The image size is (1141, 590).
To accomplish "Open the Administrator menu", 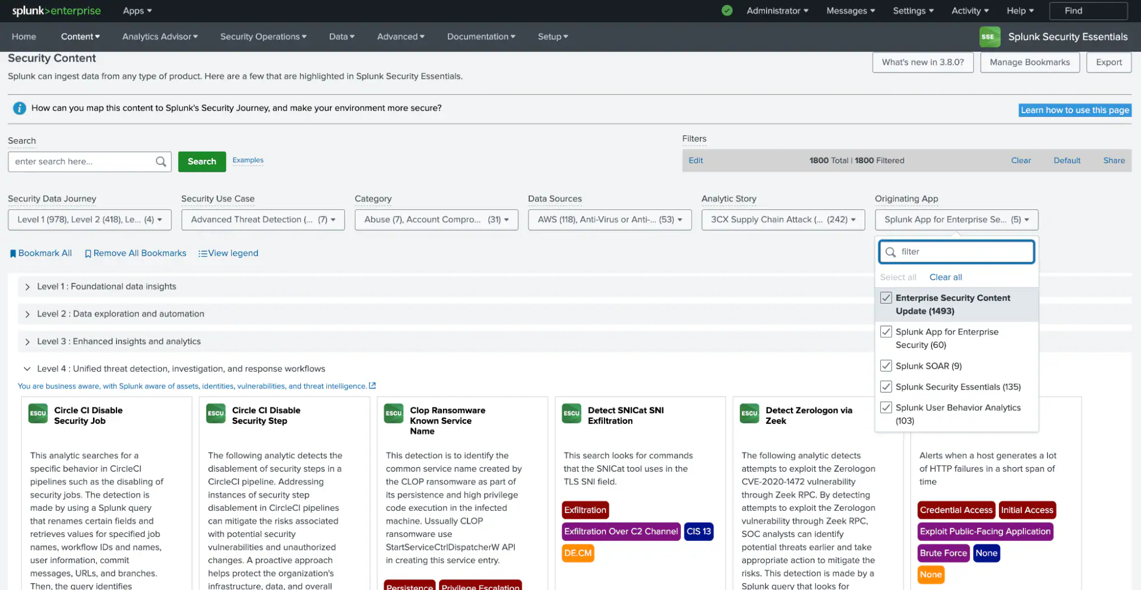I will pos(777,11).
